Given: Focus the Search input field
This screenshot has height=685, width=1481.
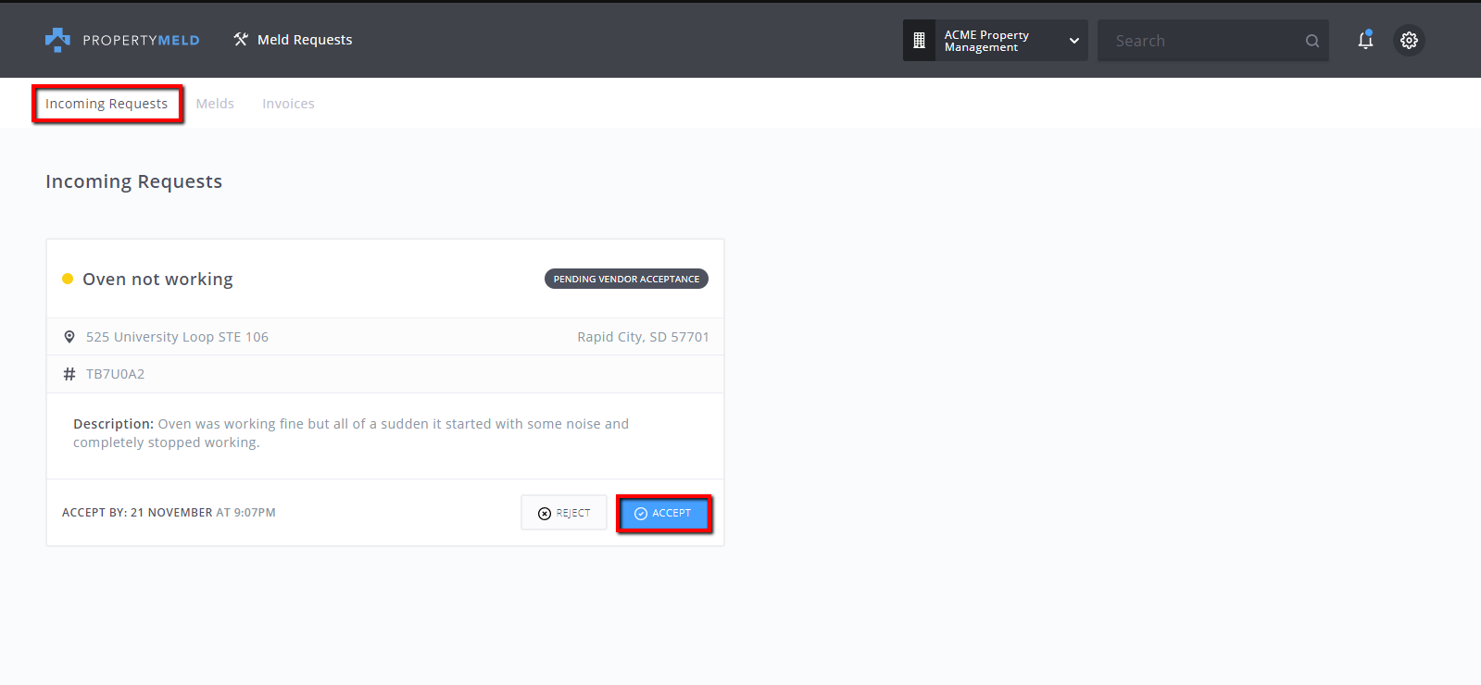Looking at the screenshot, I should [1199, 41].
